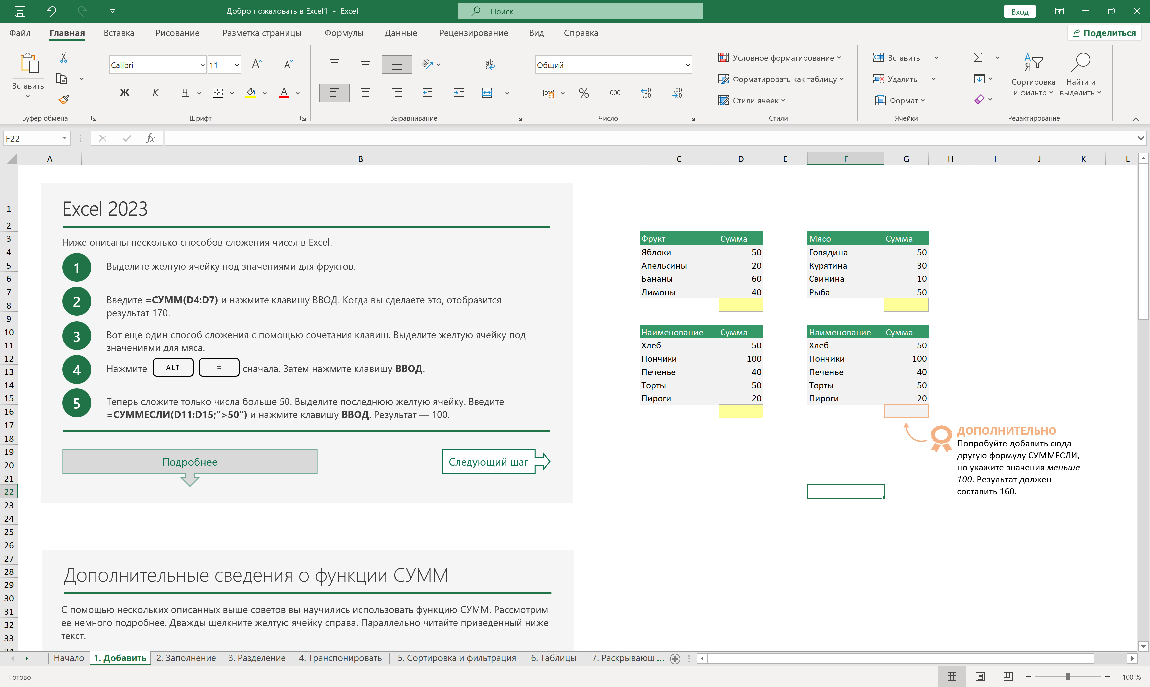Click the Поделиться button
This screenshot has height=687, width=1150.
point(1104,33)
